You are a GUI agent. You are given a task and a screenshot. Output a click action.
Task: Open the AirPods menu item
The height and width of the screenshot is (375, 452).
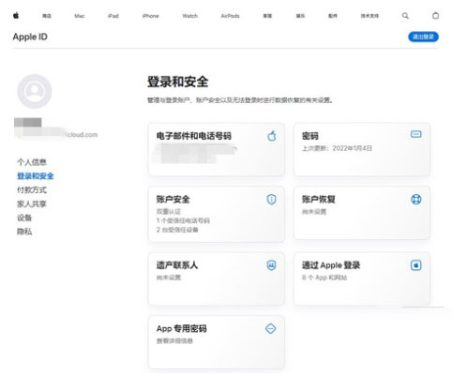click(x=230, y=16)
